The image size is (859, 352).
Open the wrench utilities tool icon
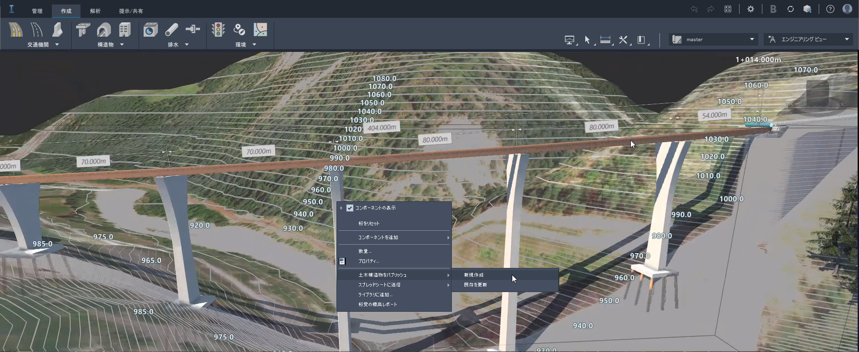click(x=623, y=40)
